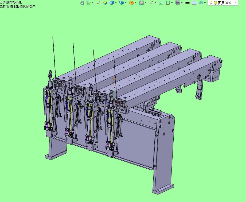Image resolution: width=246 pixels, height=202 pixels.
Task: Click the blue view-orientation box icon
Action: [x=122, y=3]
